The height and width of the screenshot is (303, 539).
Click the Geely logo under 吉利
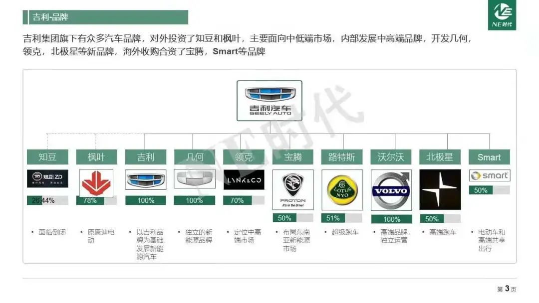(146, 179)
